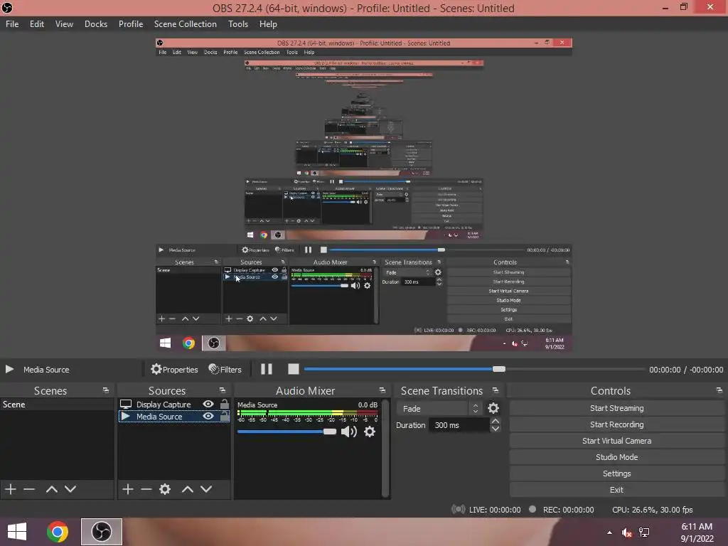Screen dimensions: 728x546
Task: Click the muted volume tray icon
Action: click(627, 532)
